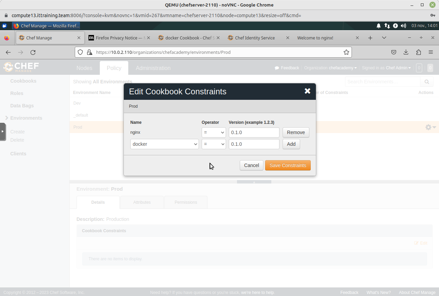Edit the nginx version field

click(254, 132)
